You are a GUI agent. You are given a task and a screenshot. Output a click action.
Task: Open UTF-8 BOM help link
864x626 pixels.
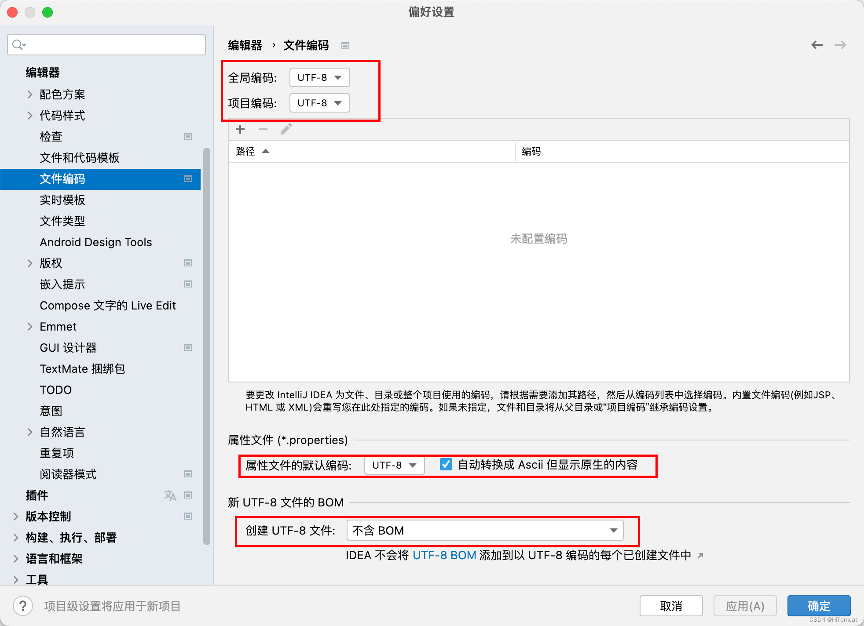(x=444, y=555)
